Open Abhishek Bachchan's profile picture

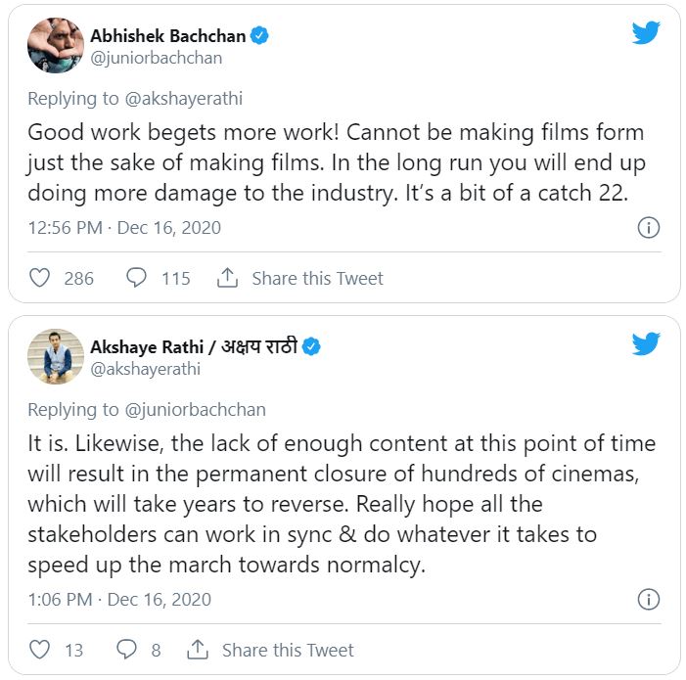coord(56,44)
